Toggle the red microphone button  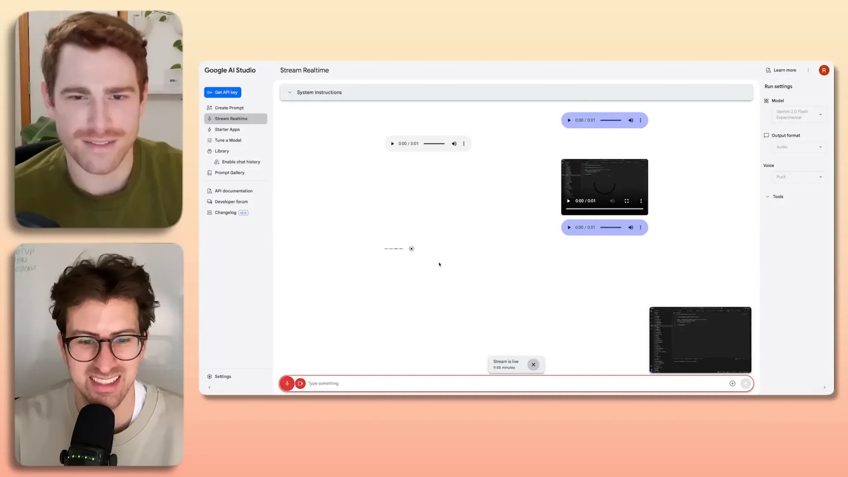(287, 383)
